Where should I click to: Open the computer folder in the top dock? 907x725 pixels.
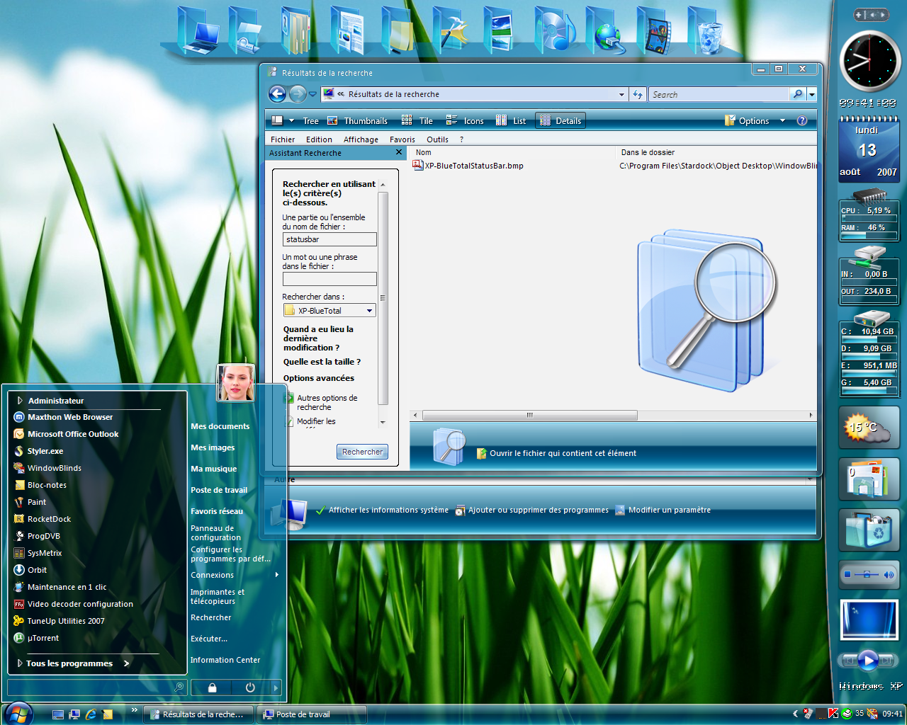199,31
